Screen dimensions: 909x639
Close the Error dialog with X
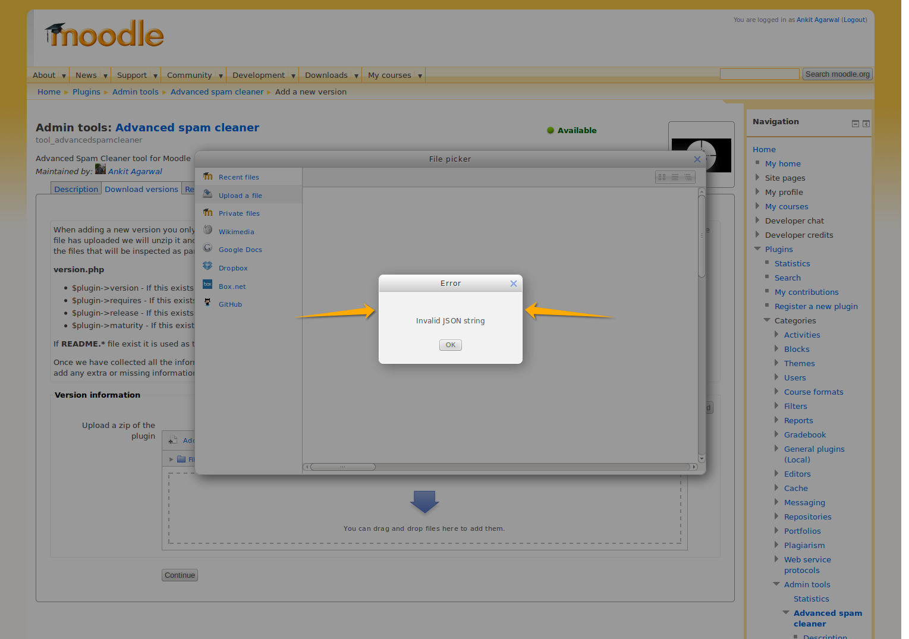514,284
